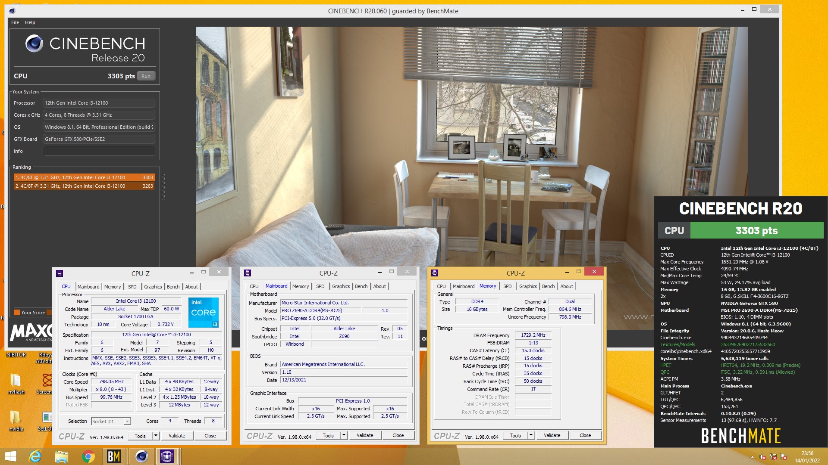Click Validate in CPU-Z Mainboard tab window
Image resolution: width=828 pixels, height=465 pixels.
(x=365, y=435)
